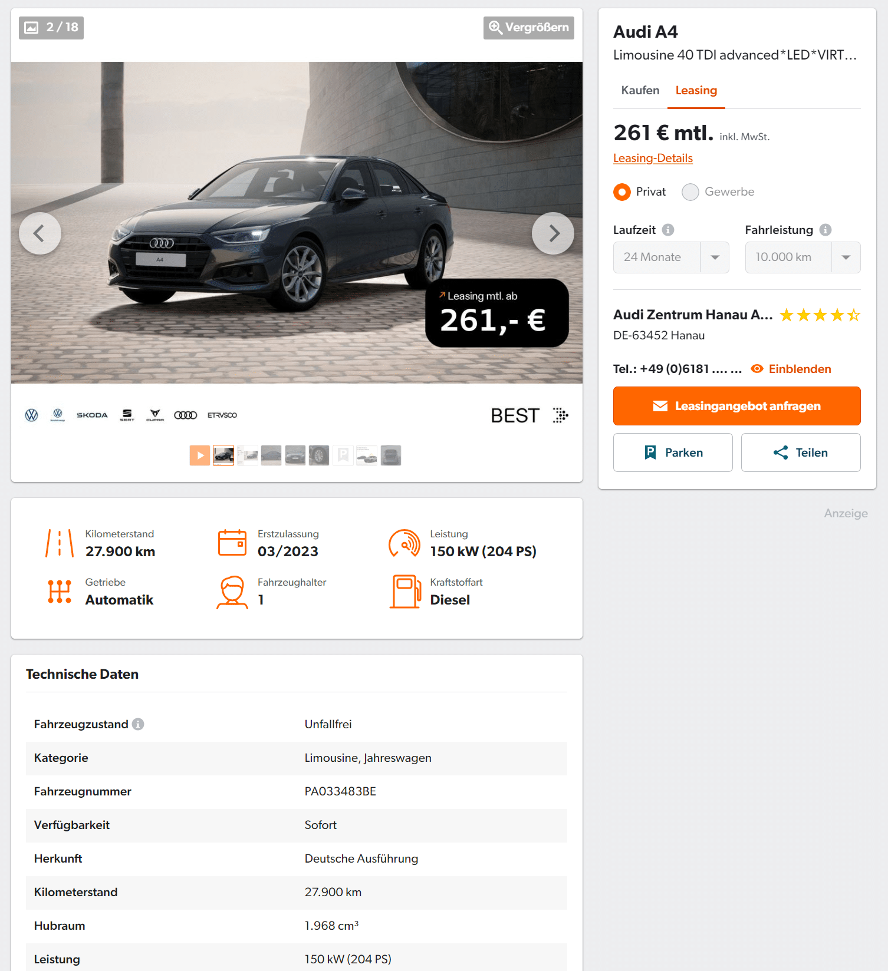Click the Kilometerstand road icon
Image resolution: width=888 pixels, height=971 pixels.
tap(60, 543)
